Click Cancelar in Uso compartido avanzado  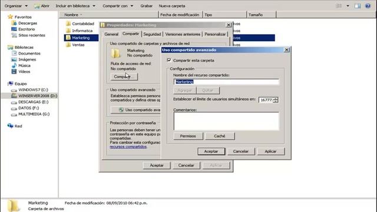(241, 151)
